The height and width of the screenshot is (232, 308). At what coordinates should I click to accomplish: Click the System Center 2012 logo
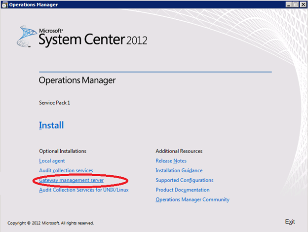pyautogui.click(x=82, y=37)
